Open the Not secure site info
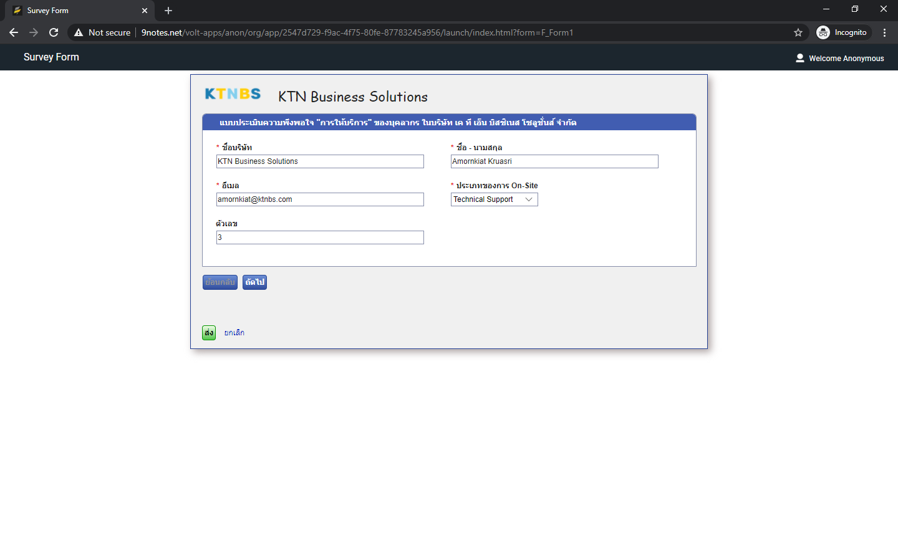This screenshot has height=536, width=898. [102, 32]
